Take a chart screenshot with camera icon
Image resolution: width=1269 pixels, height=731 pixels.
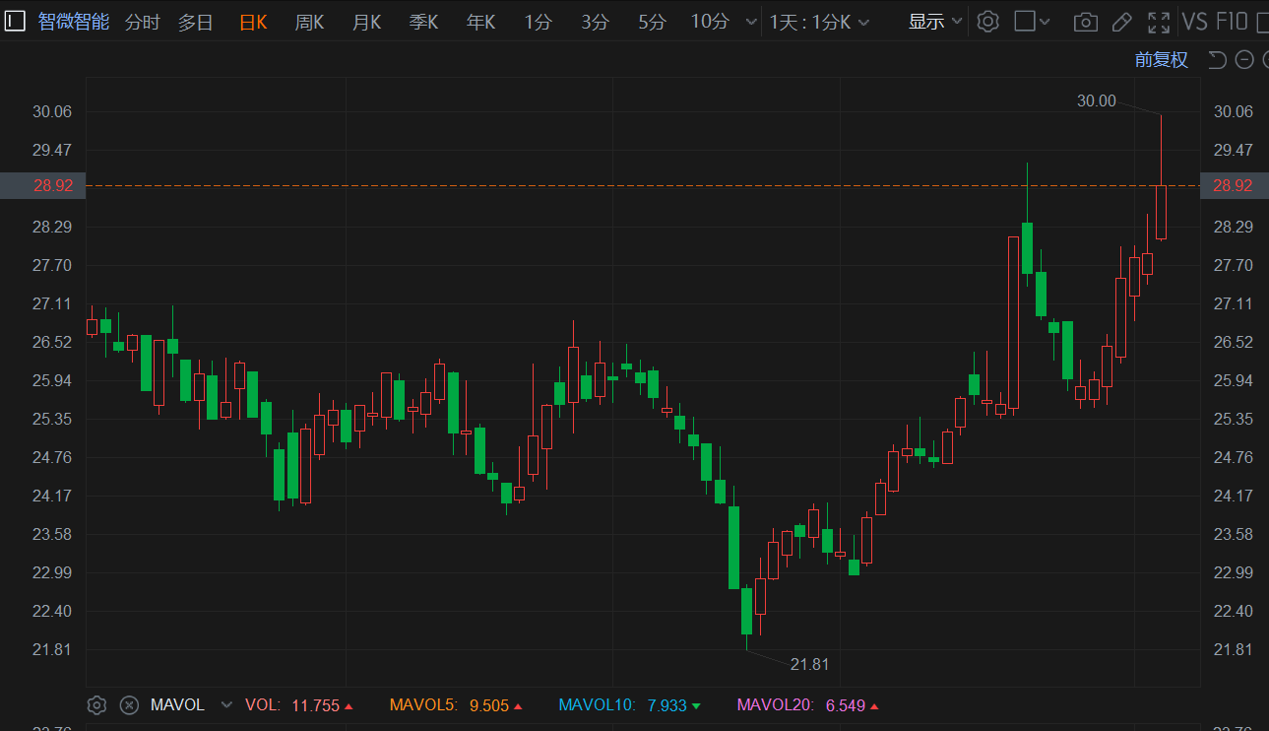click(1085, 22)
